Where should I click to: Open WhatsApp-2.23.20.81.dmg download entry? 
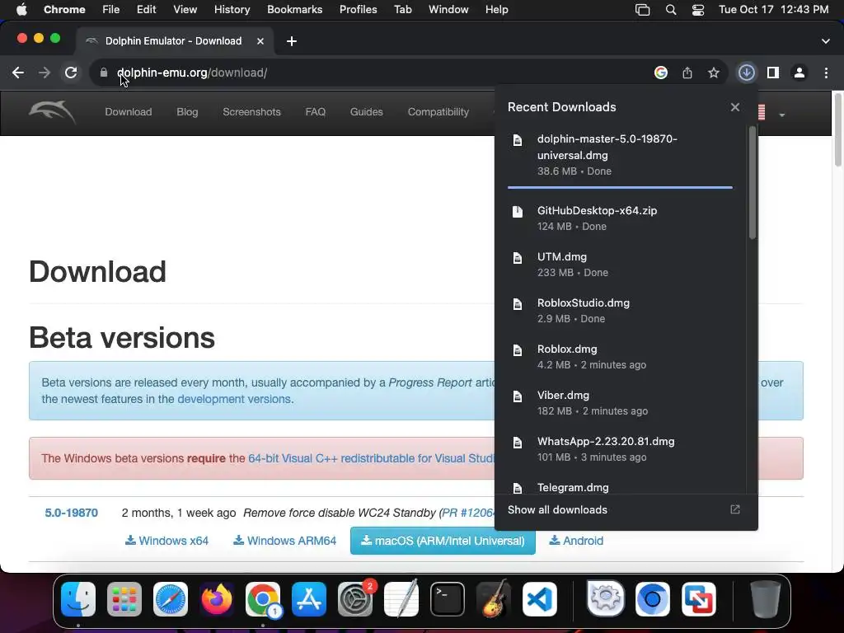tap(620, 449)
